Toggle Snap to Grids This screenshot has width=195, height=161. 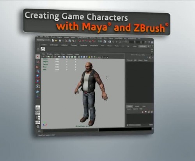80,41
